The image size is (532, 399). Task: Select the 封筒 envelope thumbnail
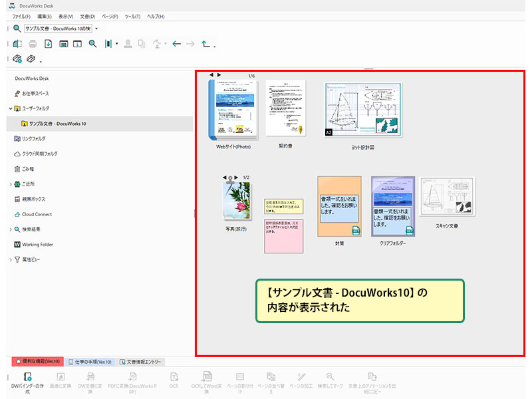pos(340,207)
